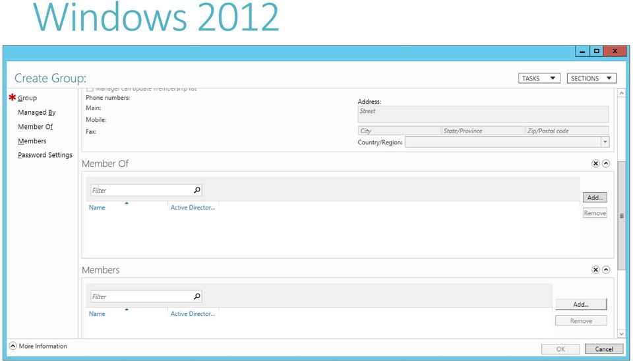
Task: Click the Street address field
Action: point(483,114)
